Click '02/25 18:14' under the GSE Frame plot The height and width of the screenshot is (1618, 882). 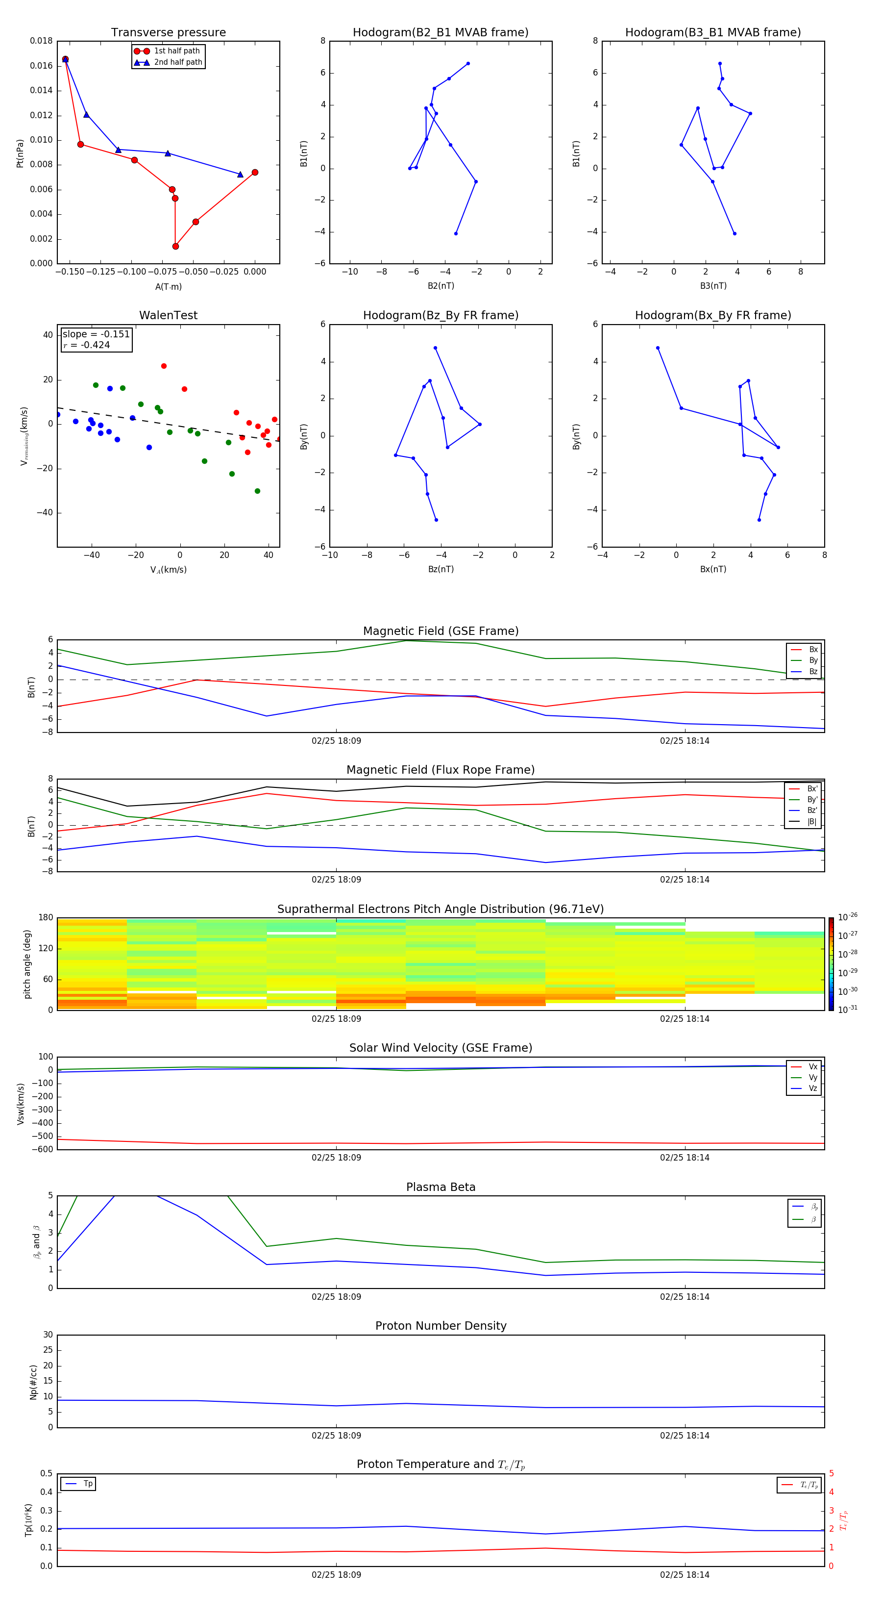coord(685,741)
